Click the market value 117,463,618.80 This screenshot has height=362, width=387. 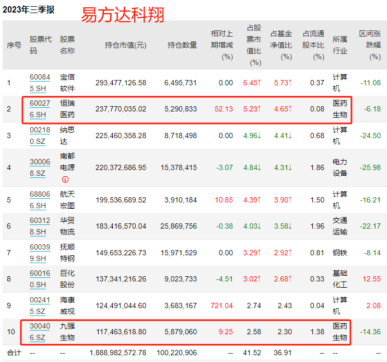coord(121,332)
